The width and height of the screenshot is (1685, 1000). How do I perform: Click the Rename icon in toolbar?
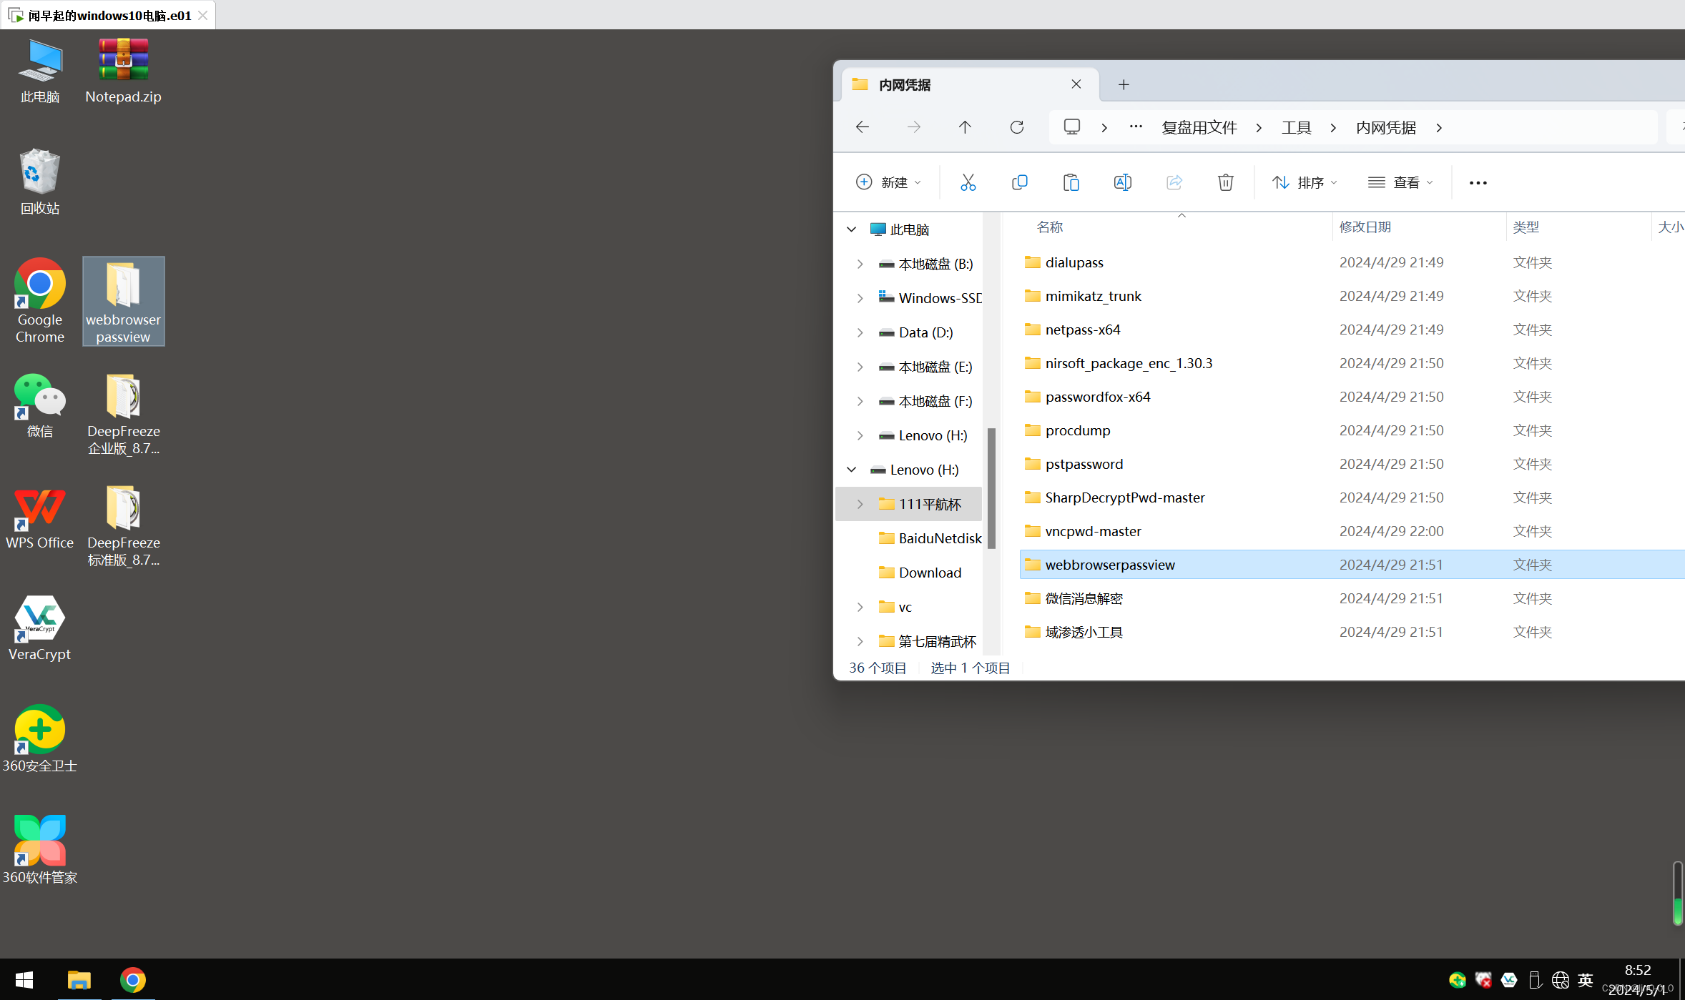1122,182
